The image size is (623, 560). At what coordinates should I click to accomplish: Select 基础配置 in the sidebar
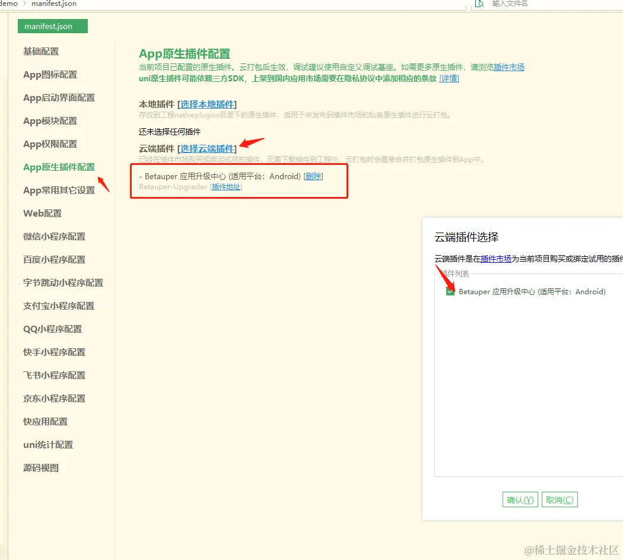point(41,52)
